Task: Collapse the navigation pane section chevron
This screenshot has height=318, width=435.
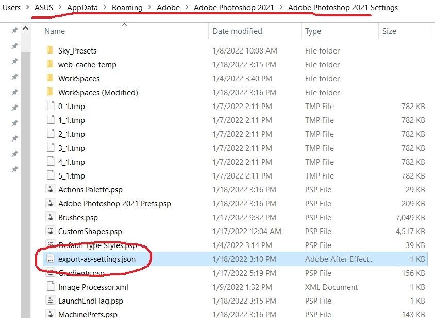Action: (26, 28)
